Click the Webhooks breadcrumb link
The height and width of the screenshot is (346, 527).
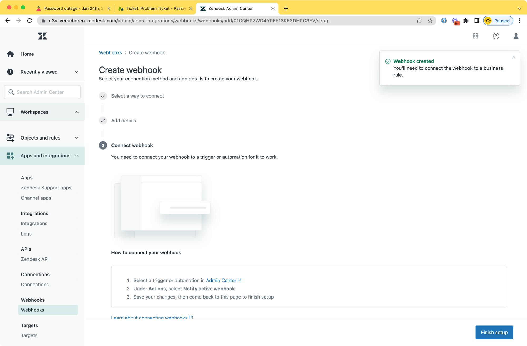coord(110,53)
